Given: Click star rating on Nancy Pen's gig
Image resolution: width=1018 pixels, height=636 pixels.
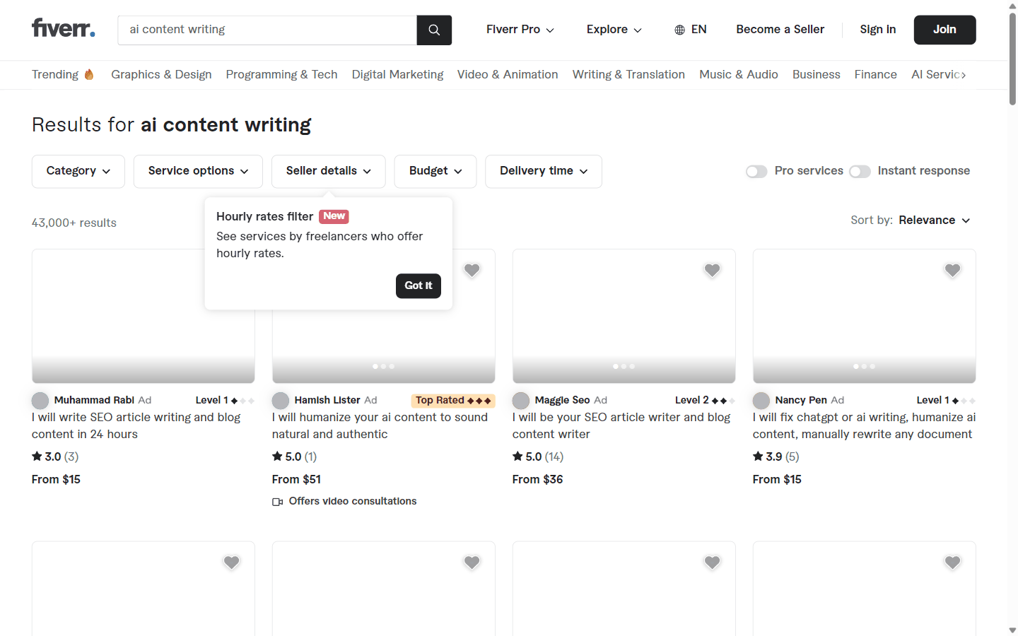Looking at the screenshot, I should [x=776, y=457].
